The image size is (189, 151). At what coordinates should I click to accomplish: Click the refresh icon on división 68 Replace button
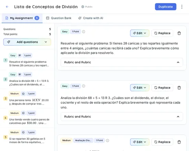[x=156, y=88]
